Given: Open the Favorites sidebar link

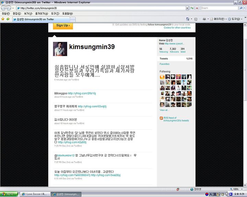Looking at the screenshot, I should [x=164, y=64].
